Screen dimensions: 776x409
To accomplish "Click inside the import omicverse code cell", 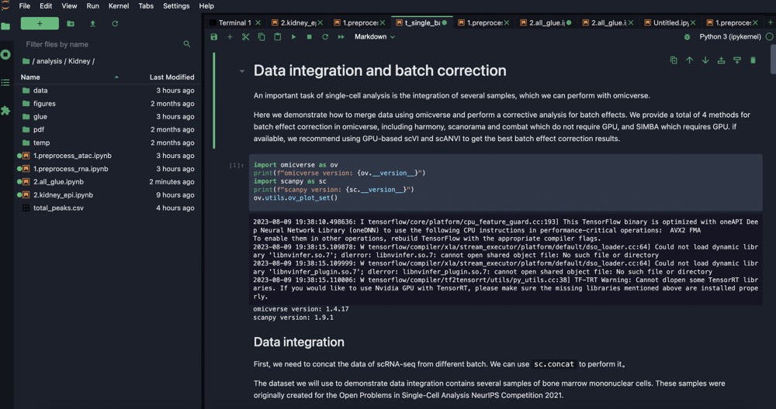I will click(505, 182).
